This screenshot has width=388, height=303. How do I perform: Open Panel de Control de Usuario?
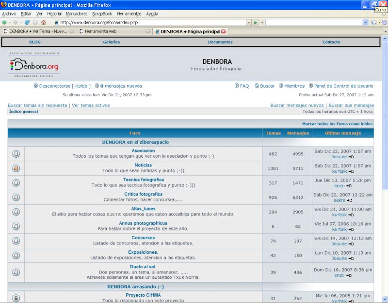pos(341,86)
